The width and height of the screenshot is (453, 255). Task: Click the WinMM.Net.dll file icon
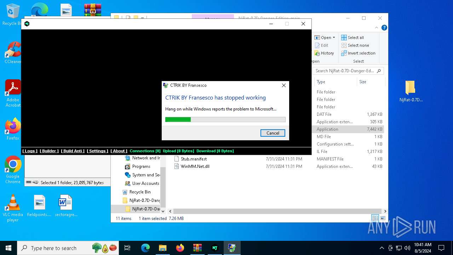point(177,166)
